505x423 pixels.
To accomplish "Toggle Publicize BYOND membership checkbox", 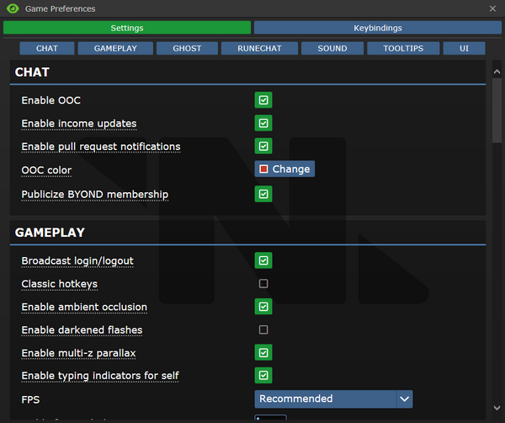I will 263,194.
